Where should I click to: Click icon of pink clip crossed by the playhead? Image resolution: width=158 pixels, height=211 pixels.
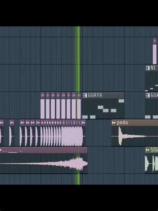pyautogui.click(x=79, y=95)
